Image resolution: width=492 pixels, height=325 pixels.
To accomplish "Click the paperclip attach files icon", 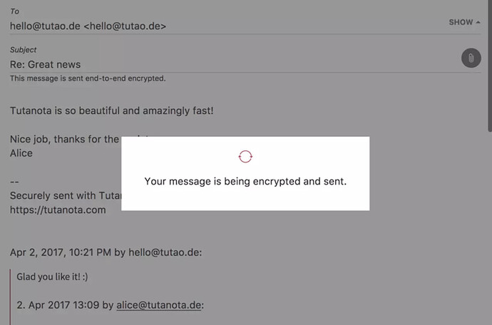I will pyautogui.click(x=471, y=58).
